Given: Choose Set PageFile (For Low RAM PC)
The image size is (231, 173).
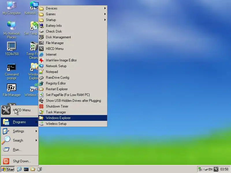Looking at the screenshot, I should click(73, 95).
